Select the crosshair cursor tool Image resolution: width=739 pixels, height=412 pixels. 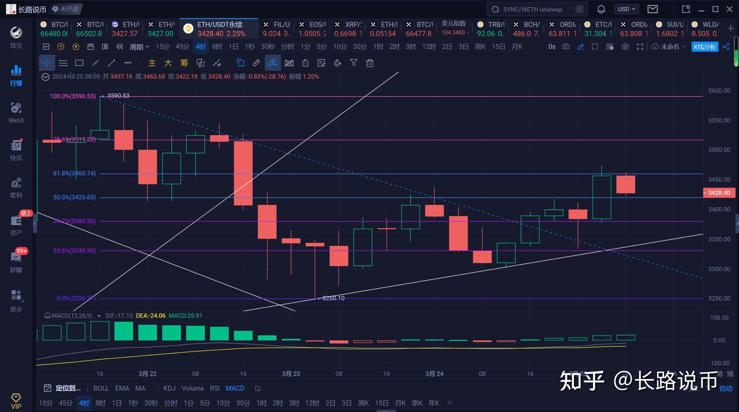[47, 63]
